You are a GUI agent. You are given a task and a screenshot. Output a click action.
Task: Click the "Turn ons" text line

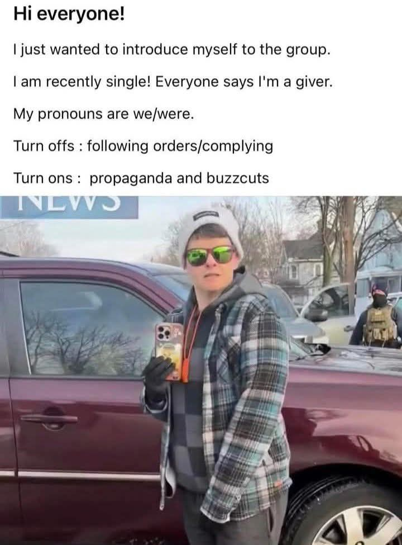click(141, 178)
